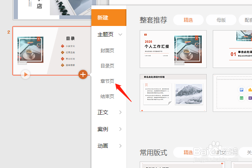Screen dimensions: 252x168
Task: Click the slide number 2 label
Action: tap(9, 32)
